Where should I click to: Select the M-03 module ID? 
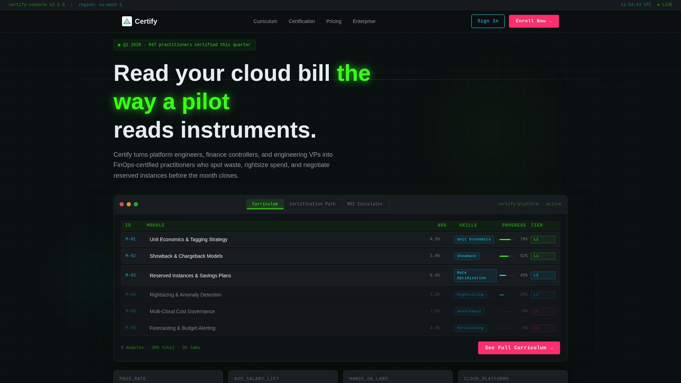point(131,276)
